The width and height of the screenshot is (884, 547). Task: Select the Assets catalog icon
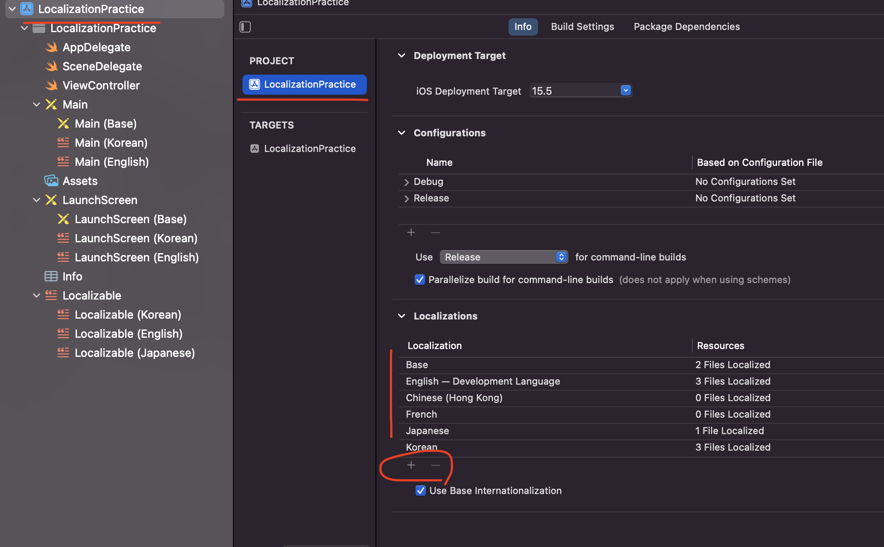point(51,181)
